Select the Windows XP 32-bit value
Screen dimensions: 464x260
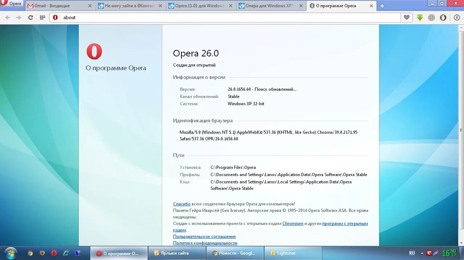point(246,104)
